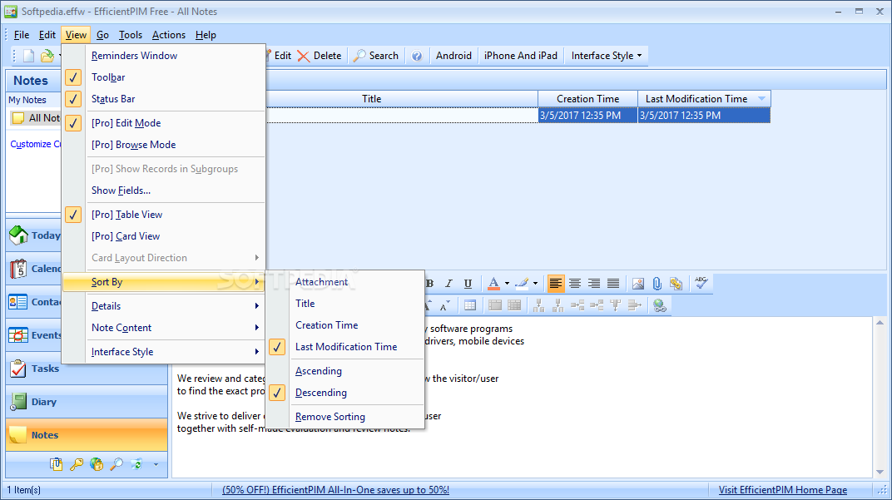892x500 pixels.
Task: Apply font color with the red A icon
Action: coord(493,283)
